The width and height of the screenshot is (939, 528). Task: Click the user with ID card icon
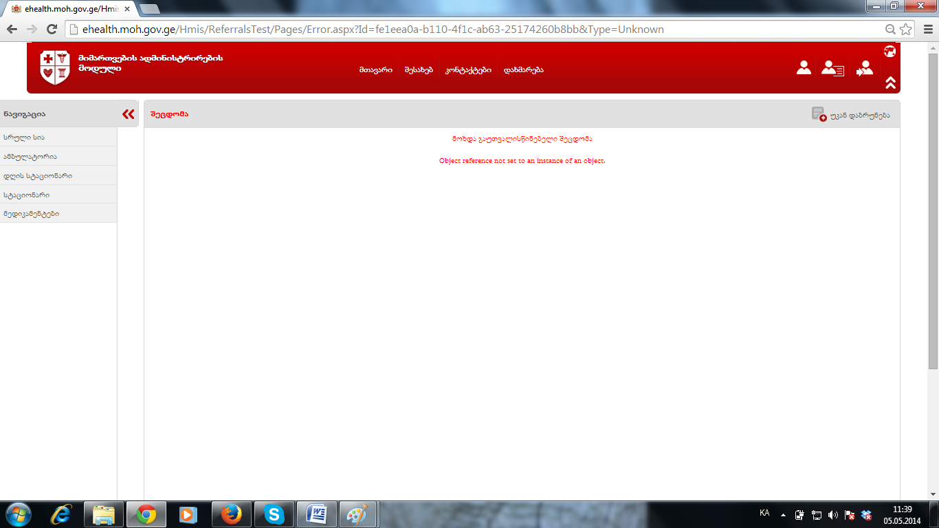(832, 68)
